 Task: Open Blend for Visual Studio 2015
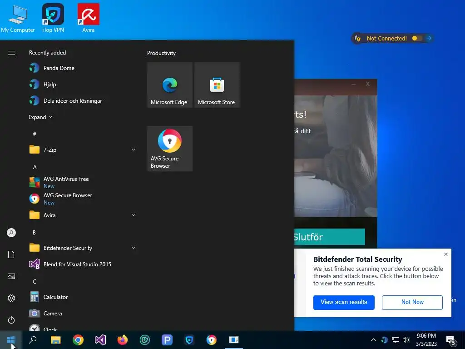tap(83, 264)
